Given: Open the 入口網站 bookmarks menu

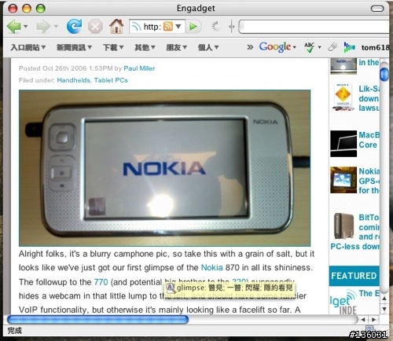Looking at the screenshot, I should (28, 47).
